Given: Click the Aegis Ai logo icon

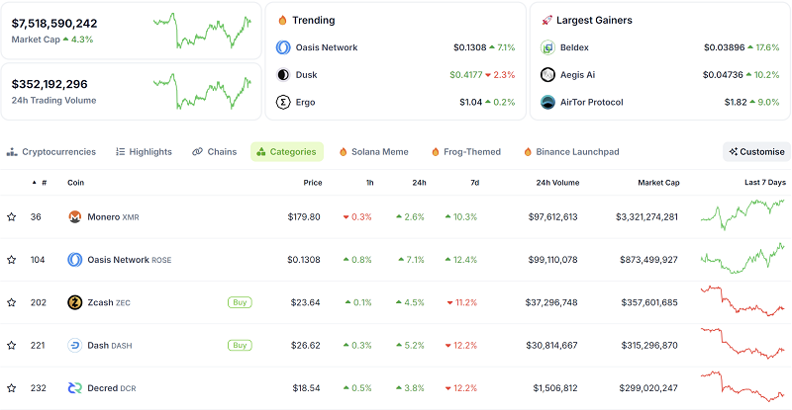Looking at the screenshot, I should click(x=548, y=74).
